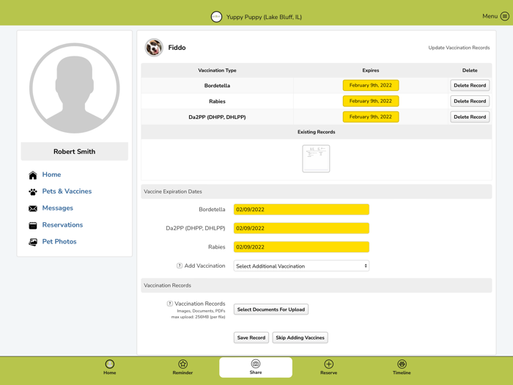Click the Yuppy Puppy logo icon
The width and height of the screenshot is (513, 385).
[216, 17]
